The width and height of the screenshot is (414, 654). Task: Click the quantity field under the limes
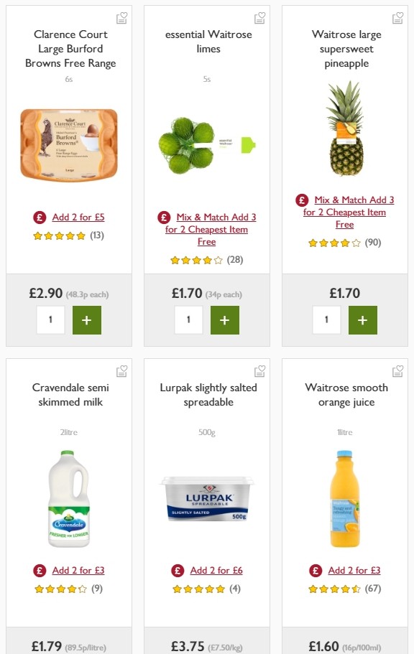click(188, 319)
